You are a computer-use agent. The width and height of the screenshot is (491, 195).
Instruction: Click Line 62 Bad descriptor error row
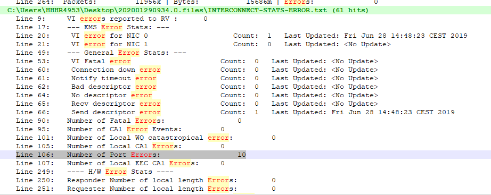(197, 87)
